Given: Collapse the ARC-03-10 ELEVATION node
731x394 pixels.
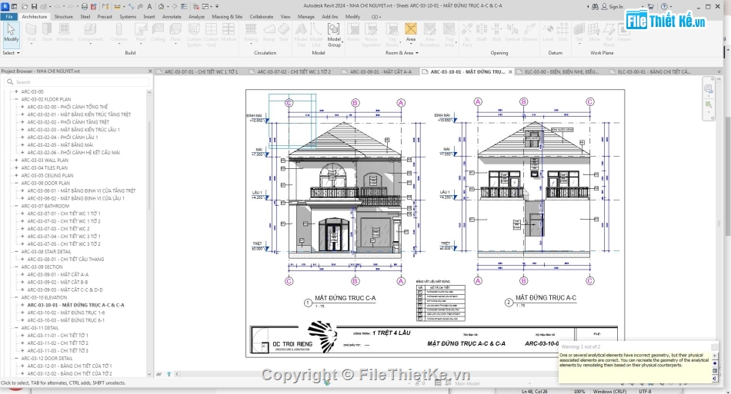Looking at the screenshot, I should coord(16,297).
